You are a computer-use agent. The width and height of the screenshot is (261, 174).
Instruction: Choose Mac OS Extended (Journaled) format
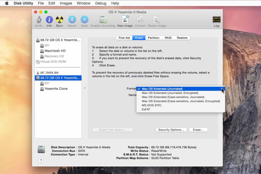point(181,89)
